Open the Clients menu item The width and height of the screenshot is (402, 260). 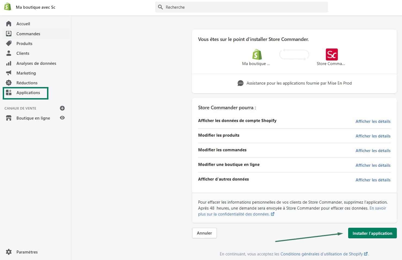tap(23, 53)
